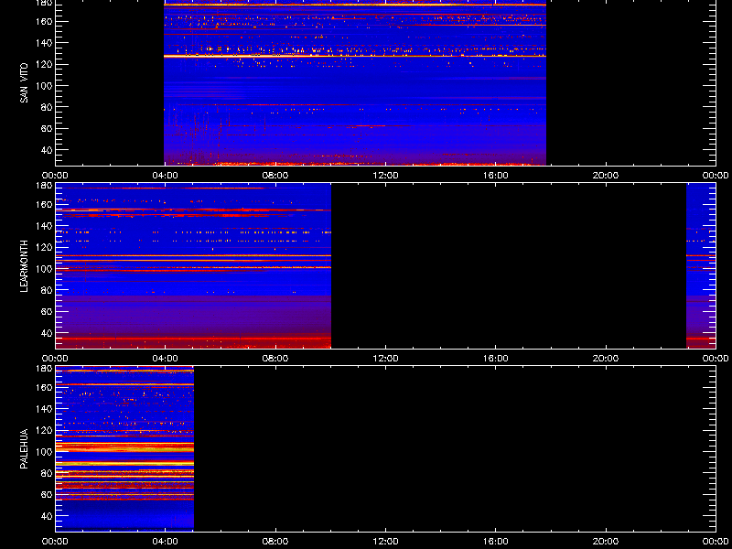Image resolution: width=732 pixels, height=549 pixels.
Task: Pick the 80 tick label on LEARMONTH axis
Action: (48, 290)
